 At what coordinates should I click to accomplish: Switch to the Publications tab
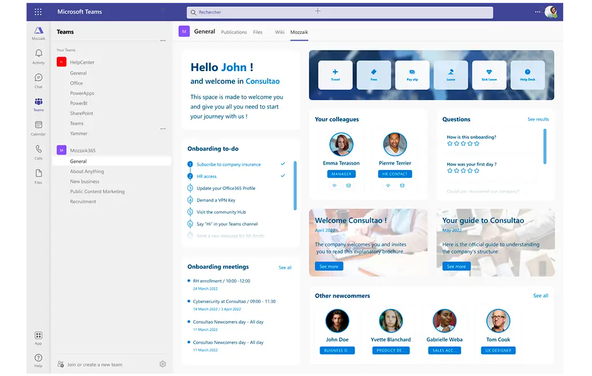pos(234,32)
